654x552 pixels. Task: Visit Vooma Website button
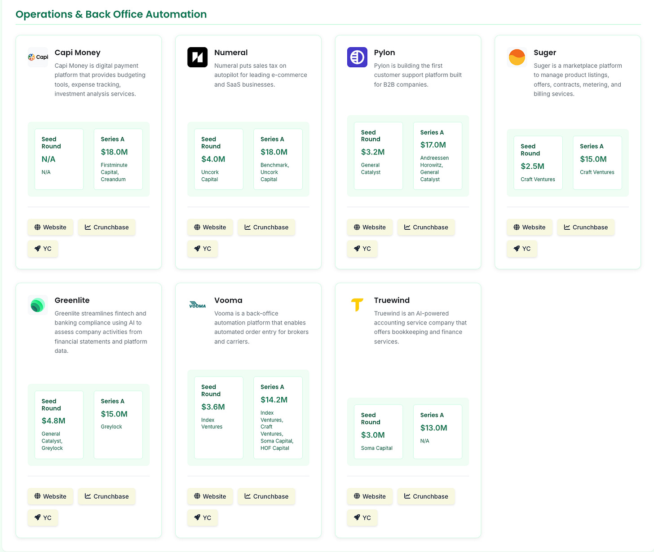(210, 496)
